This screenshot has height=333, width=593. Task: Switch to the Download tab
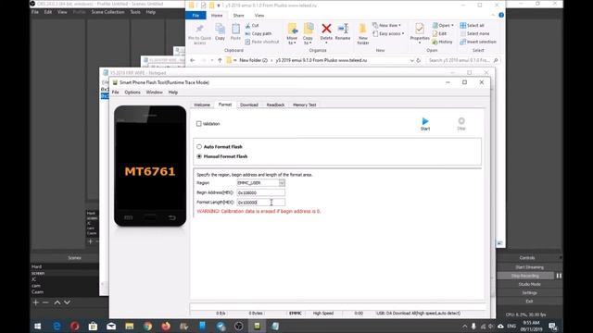click(249, 105)
